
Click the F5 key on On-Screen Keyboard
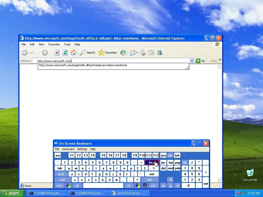pos(104,155)
